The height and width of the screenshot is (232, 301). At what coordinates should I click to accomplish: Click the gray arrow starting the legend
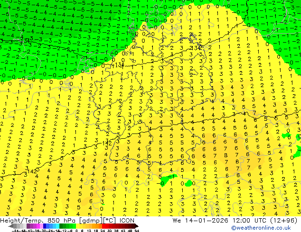(x=11, y=226)
